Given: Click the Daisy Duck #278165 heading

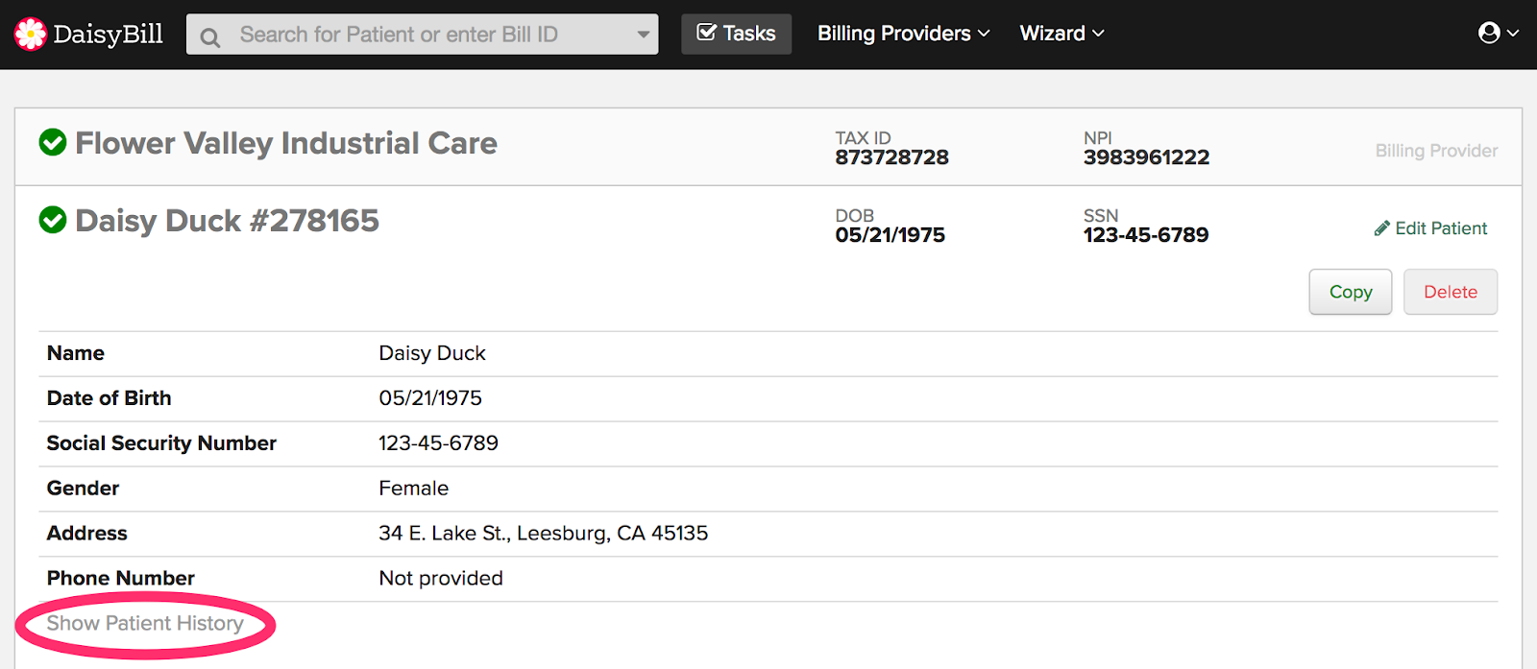Looking at the screenshot, I should (x=227, y=221).
